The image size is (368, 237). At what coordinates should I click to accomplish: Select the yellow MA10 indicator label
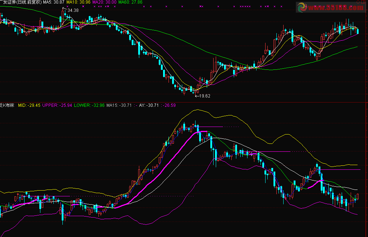[x=78, y=2]
